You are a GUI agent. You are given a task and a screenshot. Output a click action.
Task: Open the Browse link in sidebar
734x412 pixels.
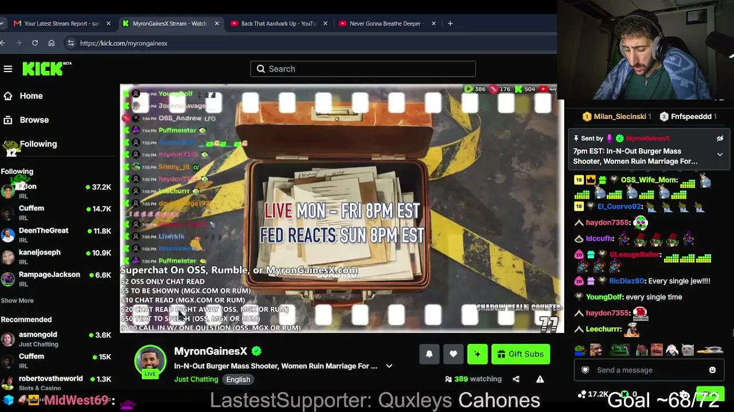(34, 120)
